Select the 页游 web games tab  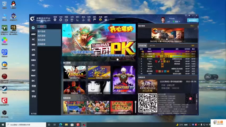(33, 86)
